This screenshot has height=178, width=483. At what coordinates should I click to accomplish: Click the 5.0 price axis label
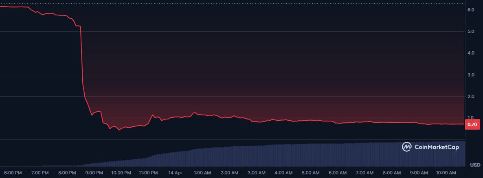pyautogui.click(x=471, y=31)
